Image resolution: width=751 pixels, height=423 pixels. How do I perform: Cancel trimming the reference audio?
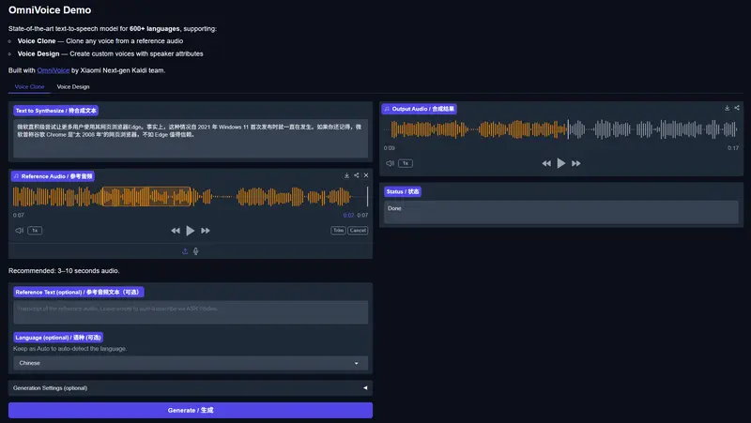[x=358, y=231]
